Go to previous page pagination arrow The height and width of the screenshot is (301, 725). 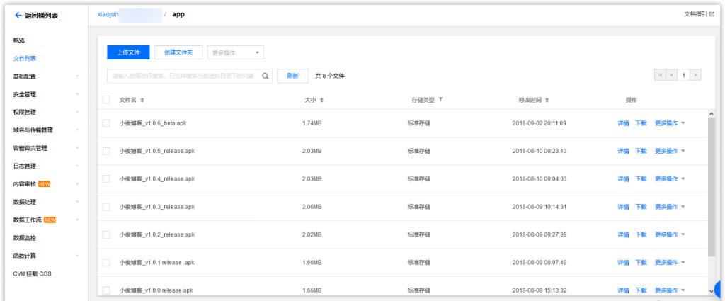[x=671, y=75]
